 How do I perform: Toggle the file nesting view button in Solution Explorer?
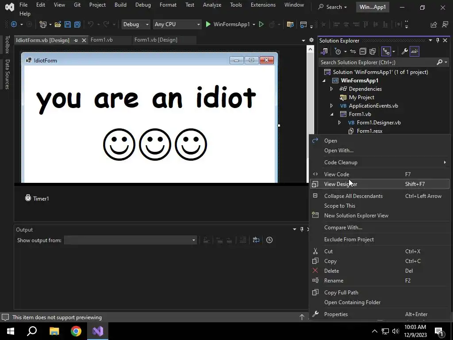tap(386, 51)
